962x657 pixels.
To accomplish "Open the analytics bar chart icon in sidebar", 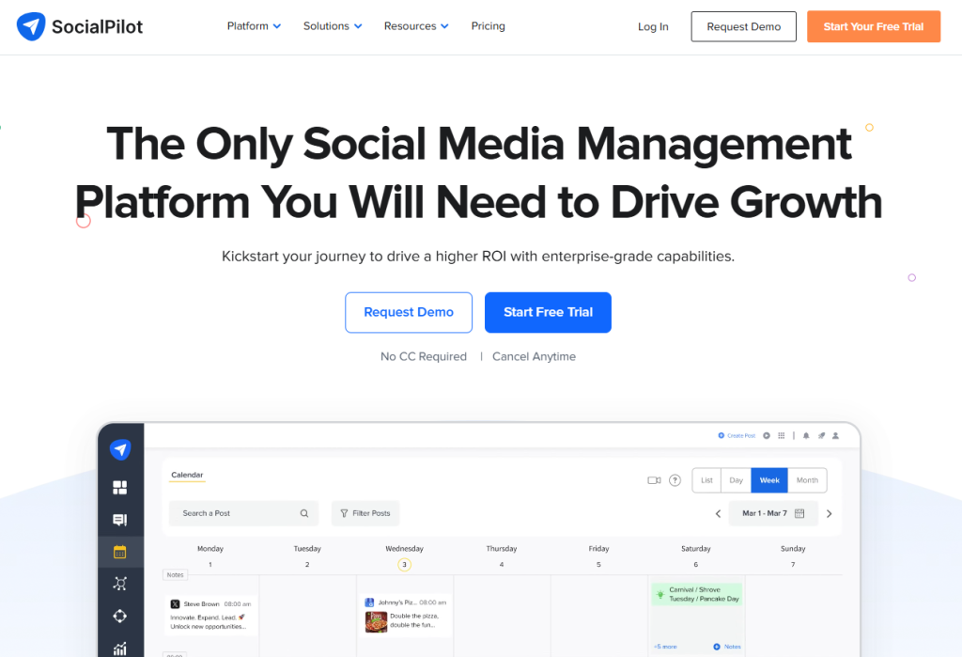I will click(x=120, y=648).
